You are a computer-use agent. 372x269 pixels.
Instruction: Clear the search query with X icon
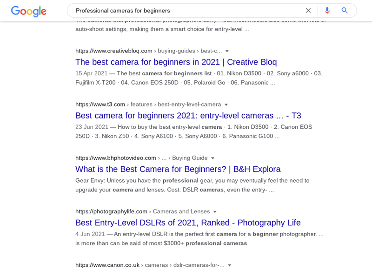tap(308, 10)
